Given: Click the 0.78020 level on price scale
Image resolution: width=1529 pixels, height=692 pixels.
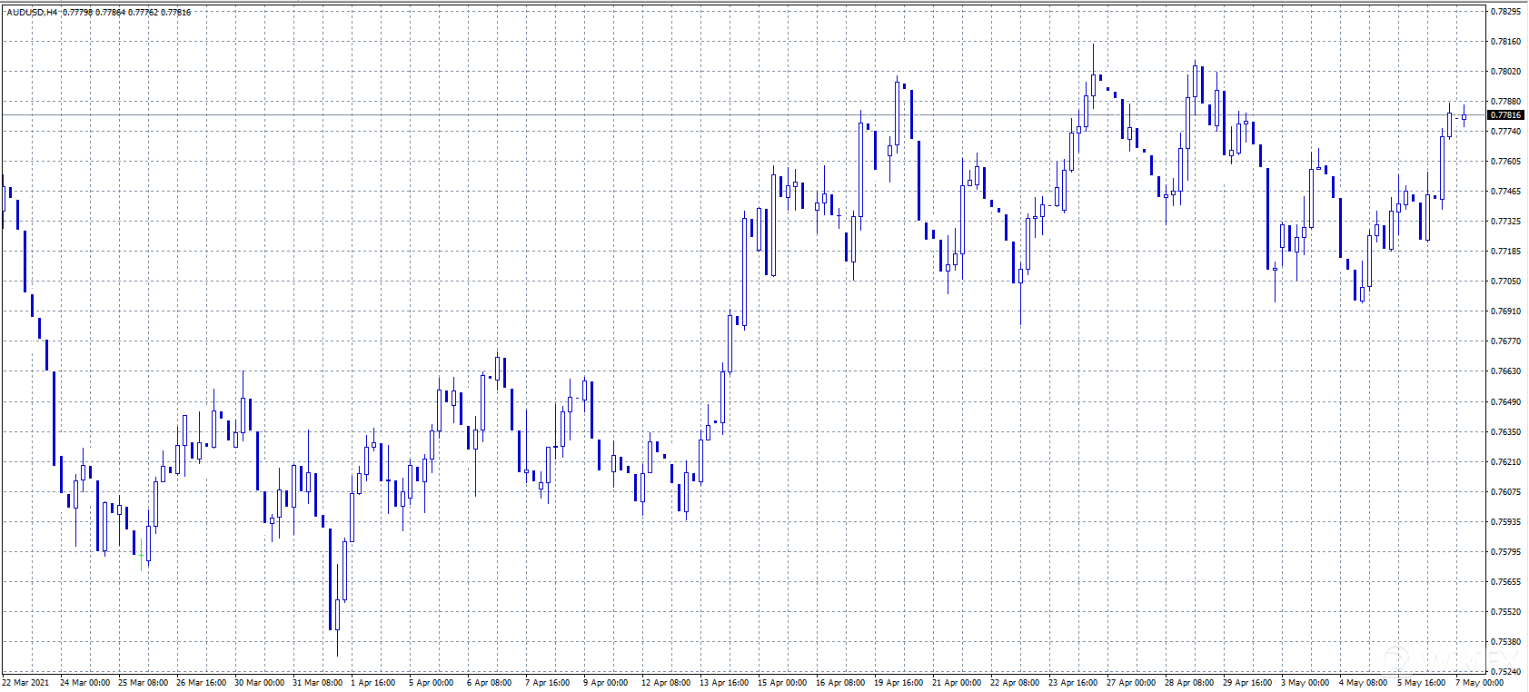Looking at the screenshot, I should [1505, 72].
